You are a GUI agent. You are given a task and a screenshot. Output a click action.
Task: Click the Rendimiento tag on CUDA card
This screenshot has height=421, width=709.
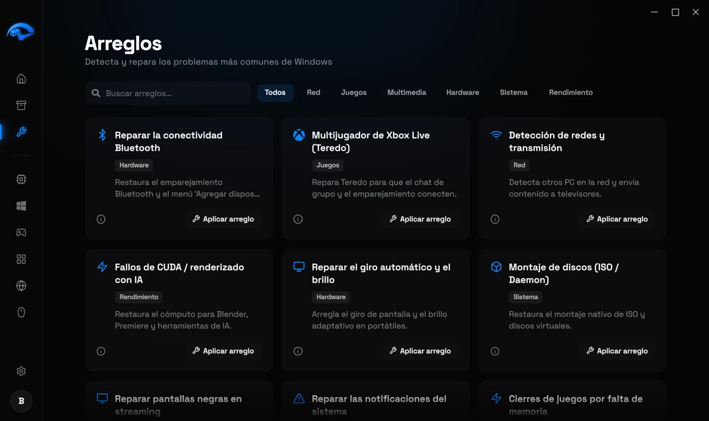click(139, 297)
